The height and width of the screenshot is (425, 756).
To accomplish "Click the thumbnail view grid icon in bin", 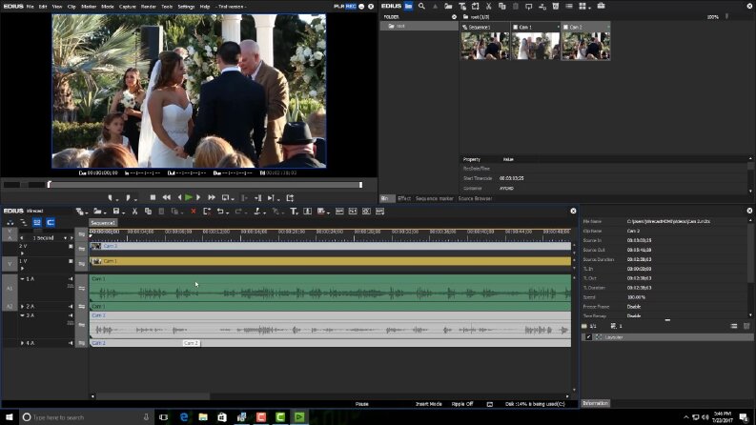I will [x=582, y=6].
